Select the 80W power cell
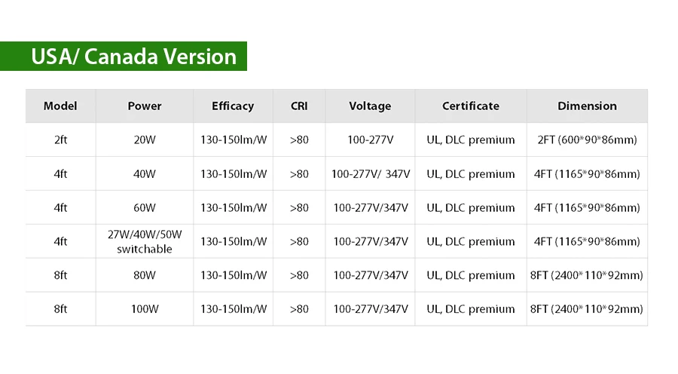Screen dimensions: 678x374 145,275
